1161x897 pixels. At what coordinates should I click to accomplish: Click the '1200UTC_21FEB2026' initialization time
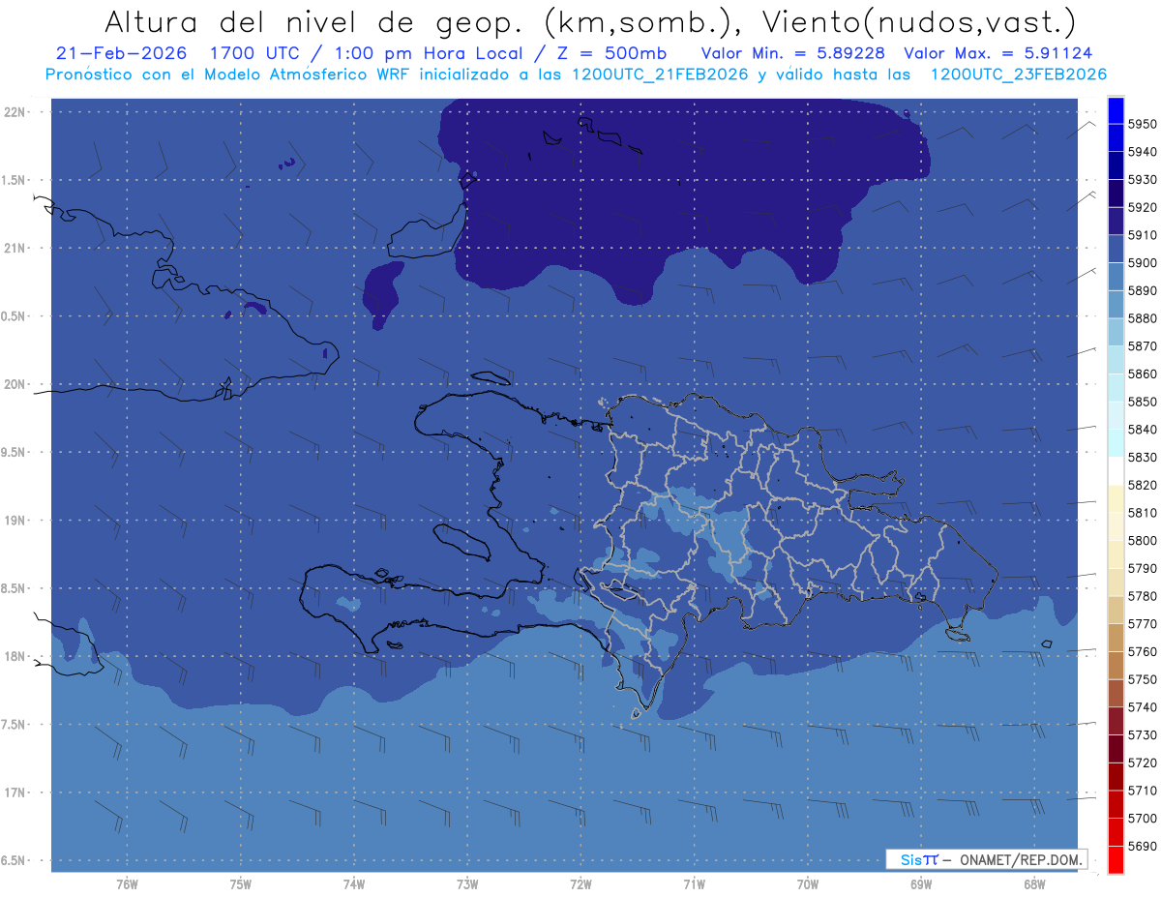tap(660, 75)
